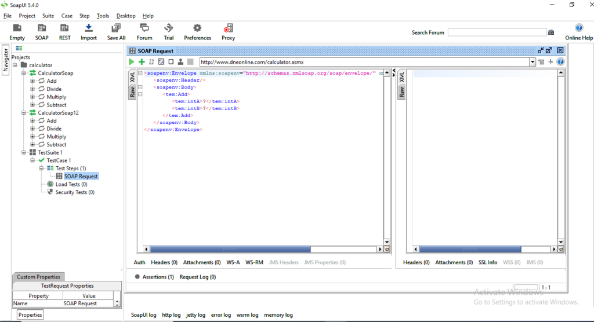Open the http log tab
The height and width of the screenshot is (322, 594).
(x=171, y=315)
